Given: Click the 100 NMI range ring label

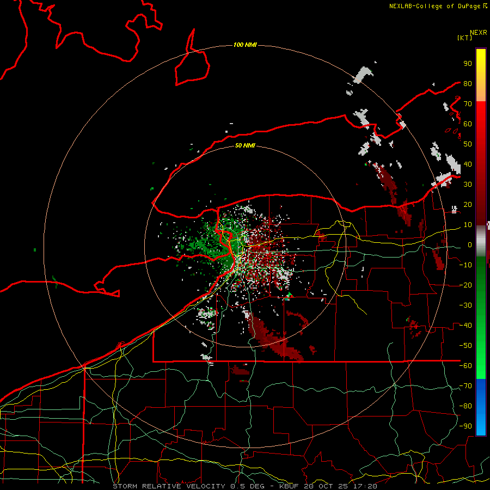Looking at the screenshot, I should pyautogui.click(x=245, y=45).
